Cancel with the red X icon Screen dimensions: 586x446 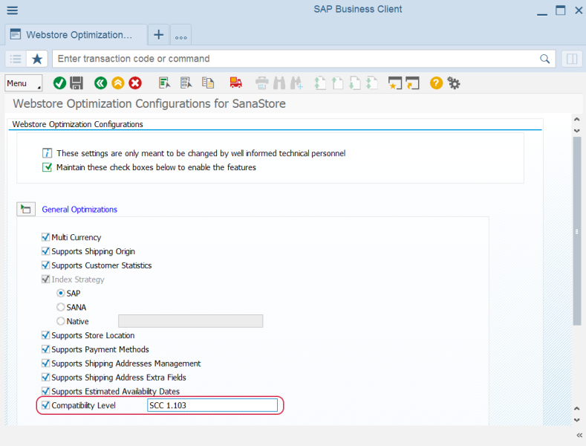135,83
